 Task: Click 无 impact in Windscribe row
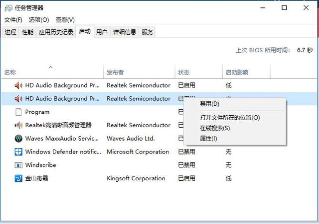pos(228,165)
